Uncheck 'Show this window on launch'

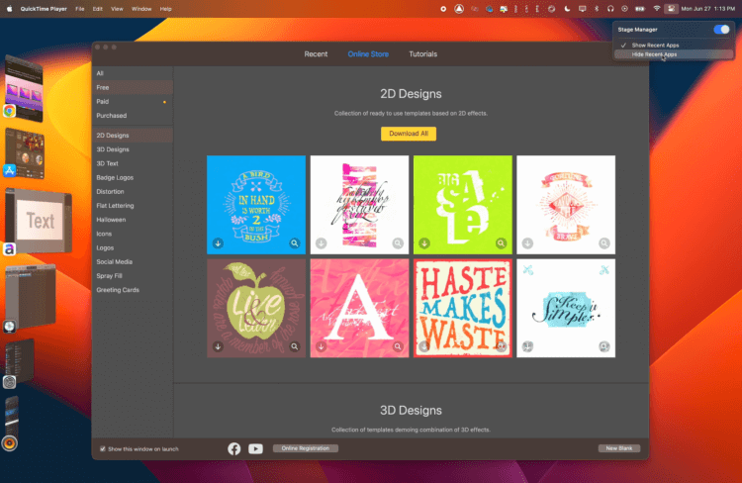(x=103, y=448)
